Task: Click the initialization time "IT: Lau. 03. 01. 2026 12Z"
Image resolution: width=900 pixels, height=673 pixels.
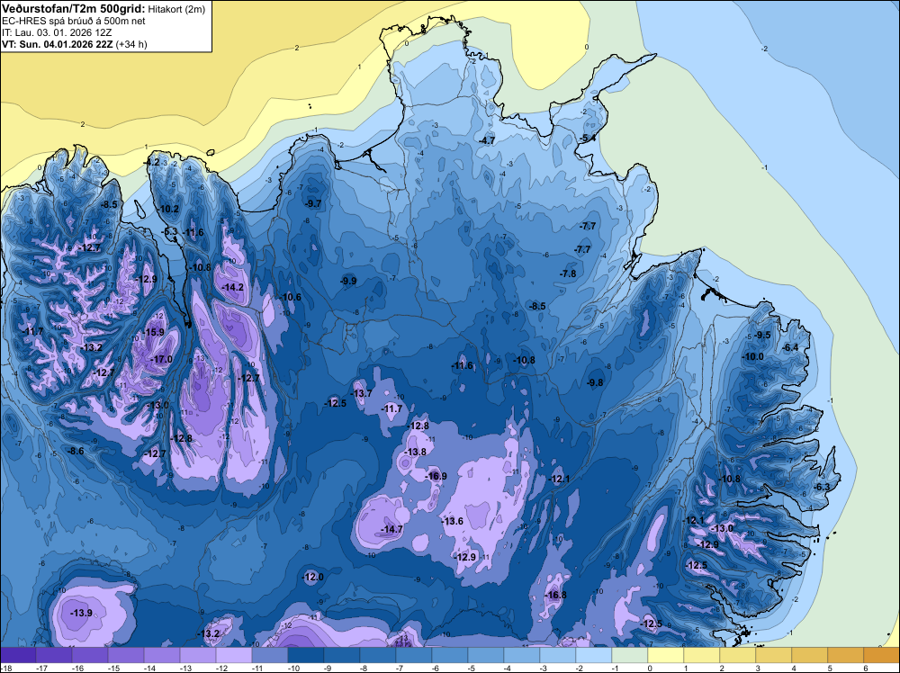Action: click(57, 32)
